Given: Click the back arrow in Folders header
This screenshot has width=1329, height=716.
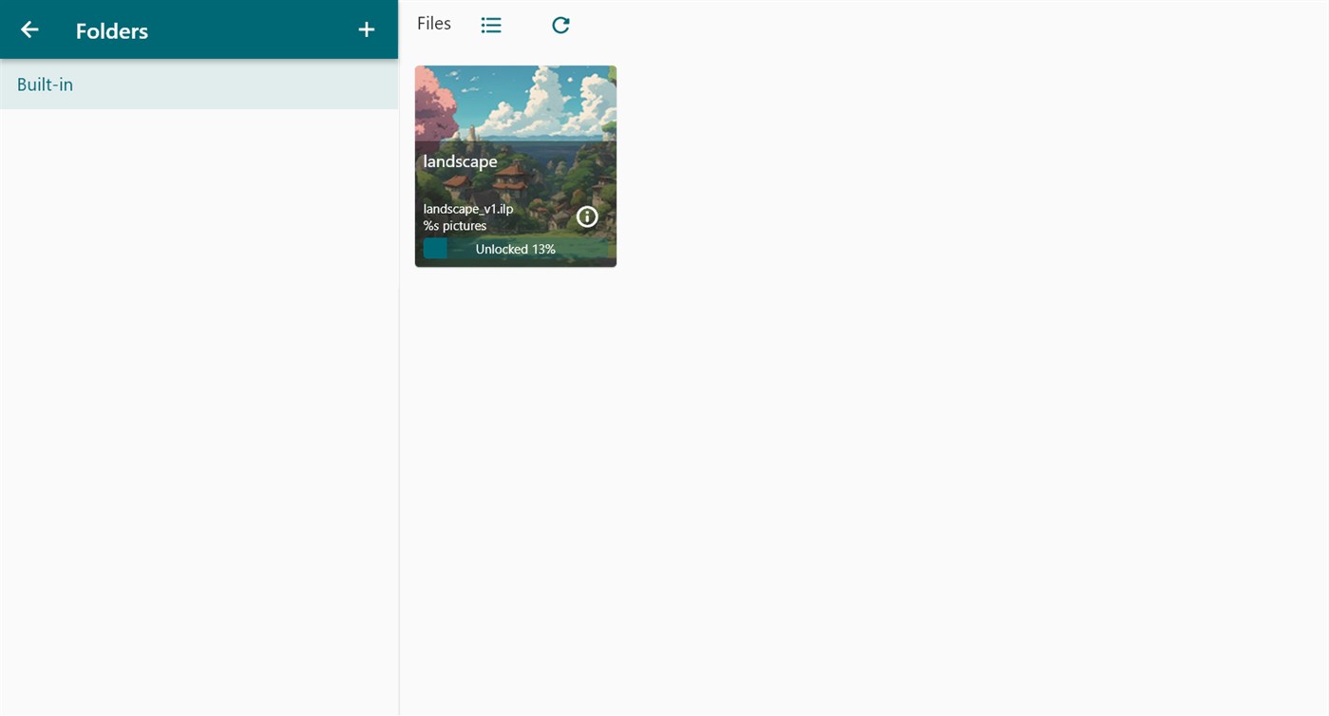Looking at the screenshot, I should point(28,28).
